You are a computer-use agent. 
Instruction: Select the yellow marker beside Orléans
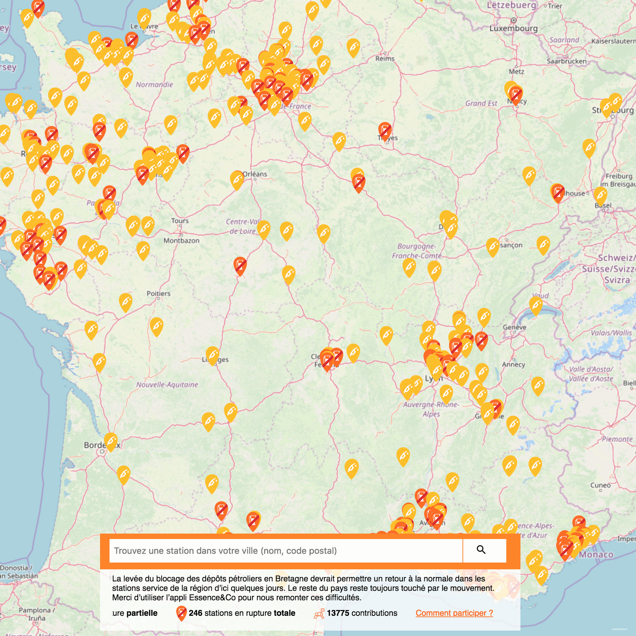[237, 180]
